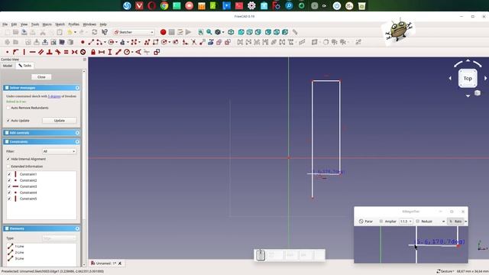Click Reduzir in magnifier window
The height and width of the screenshot is (275, 489).
click(424, 221)
